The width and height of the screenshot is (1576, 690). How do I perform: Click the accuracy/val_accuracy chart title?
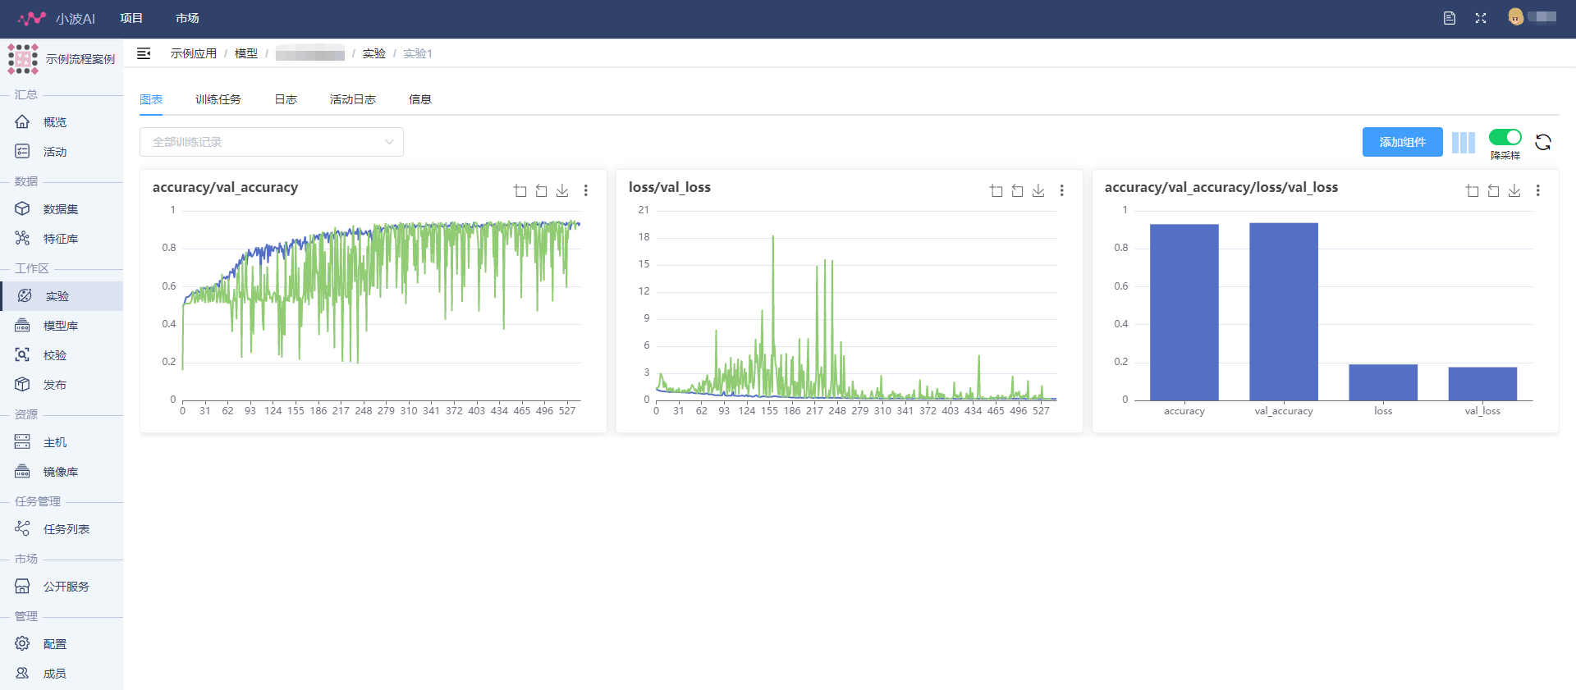click(x=225, y=187)
